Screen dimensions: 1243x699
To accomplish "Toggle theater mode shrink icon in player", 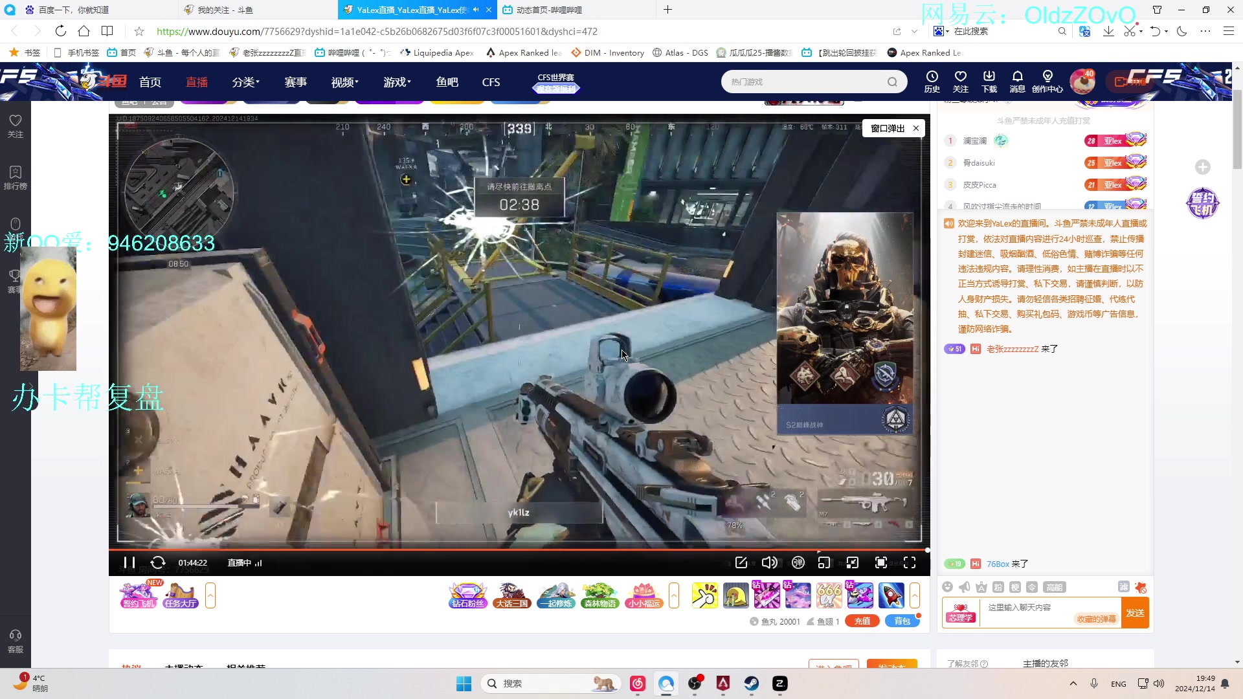I will pyautogui.click(x=853, y=562).
